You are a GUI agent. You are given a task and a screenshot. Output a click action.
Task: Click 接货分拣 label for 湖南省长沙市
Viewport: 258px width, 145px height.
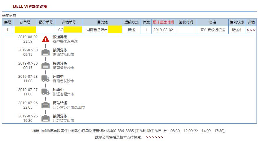60,63
